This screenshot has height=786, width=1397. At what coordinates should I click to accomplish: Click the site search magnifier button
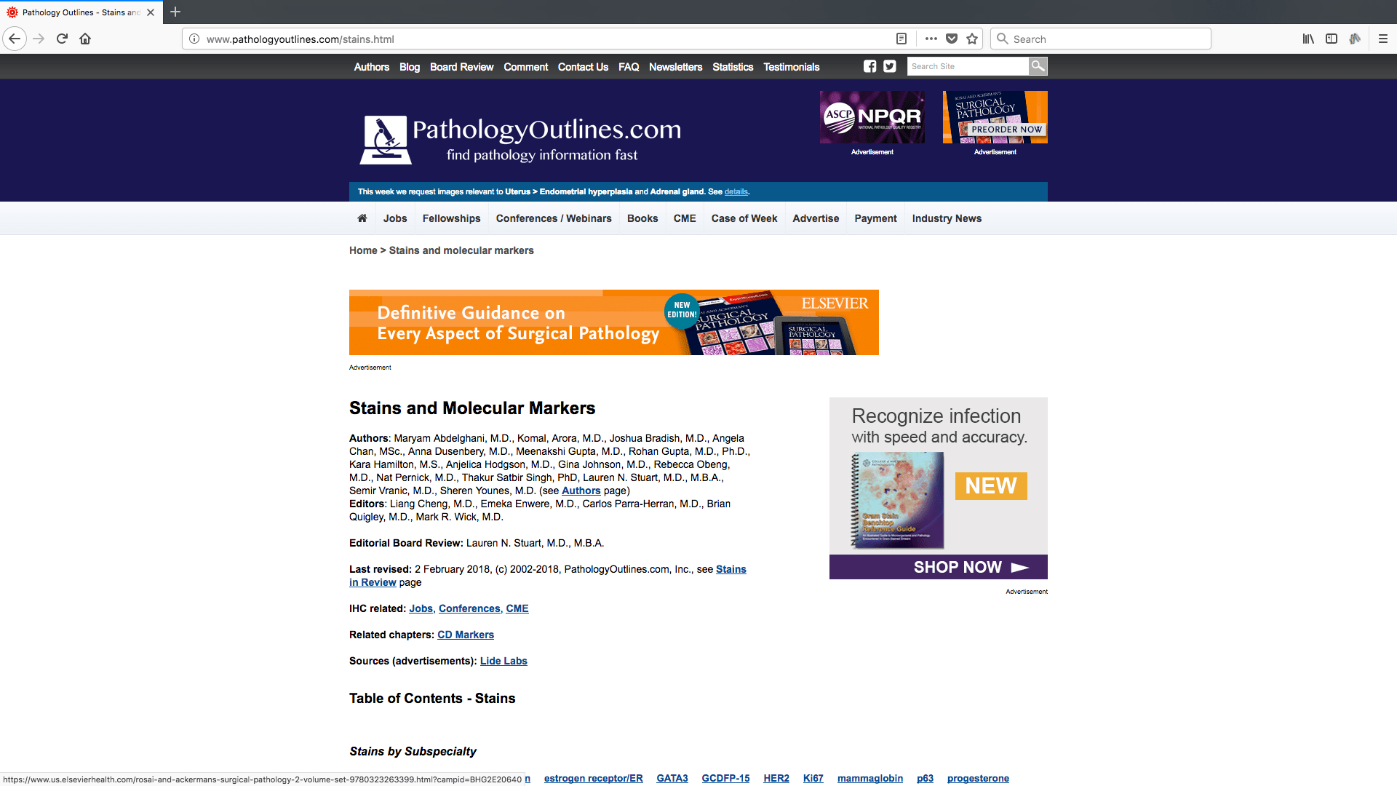1038,66
